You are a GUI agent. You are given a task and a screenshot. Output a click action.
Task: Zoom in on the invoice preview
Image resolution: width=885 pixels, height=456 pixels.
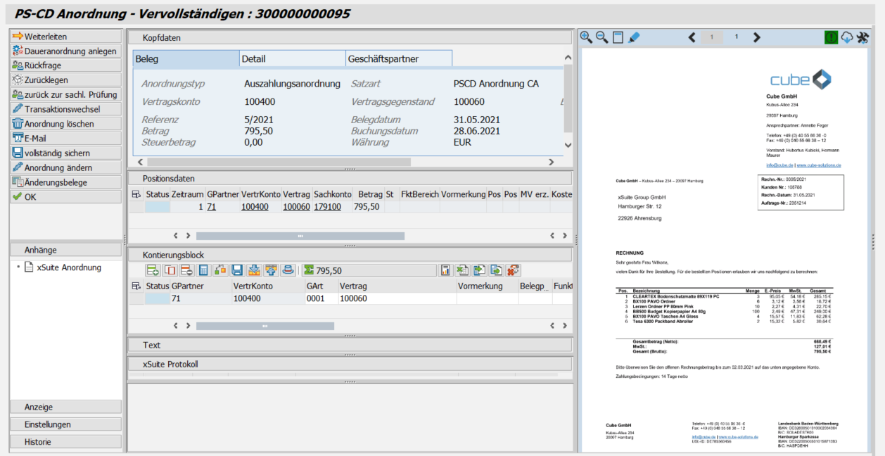click(586, 37)
